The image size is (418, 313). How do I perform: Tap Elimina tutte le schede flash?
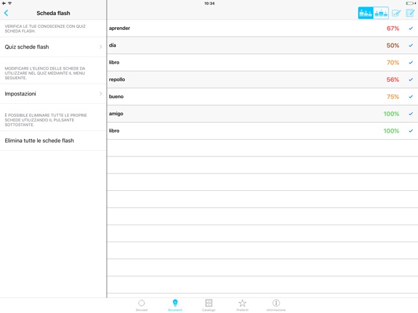(x=53, y=141)
